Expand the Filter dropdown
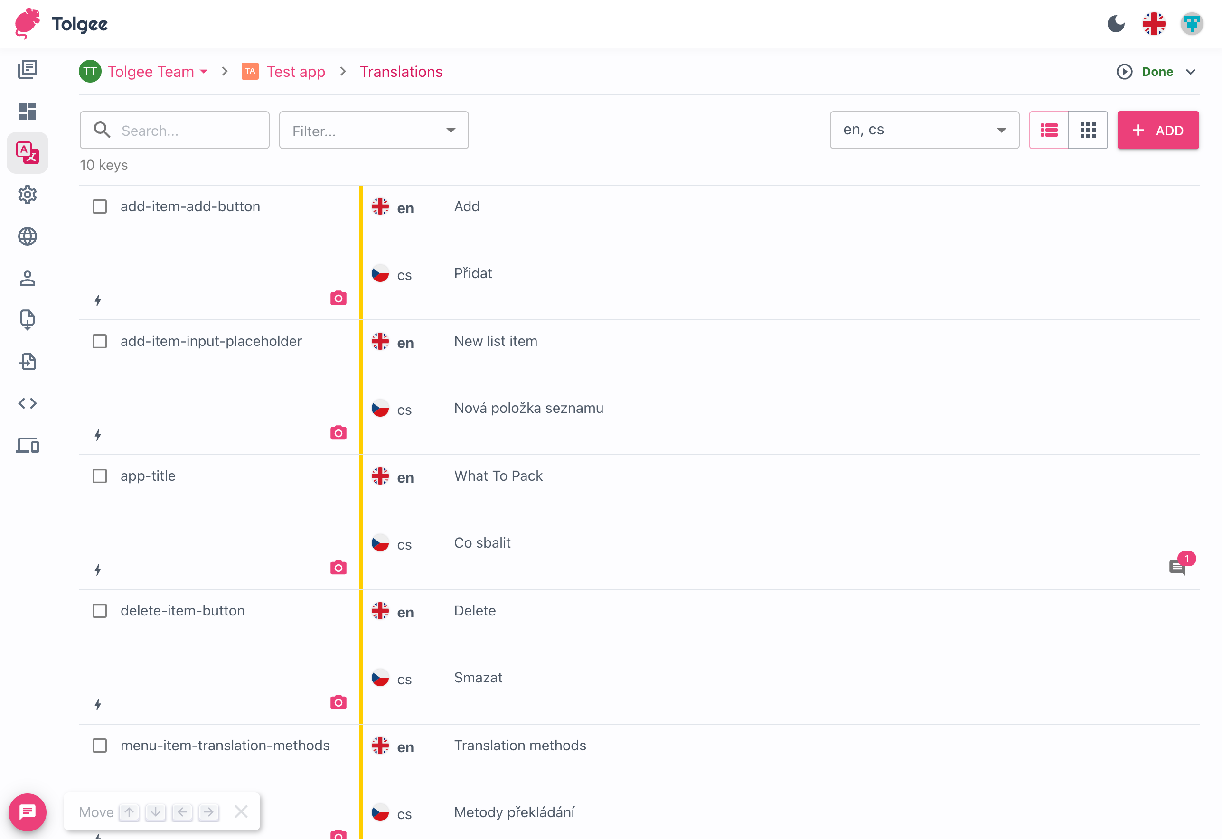Viewport: 1222px width, 839px height. click(373, 131)
